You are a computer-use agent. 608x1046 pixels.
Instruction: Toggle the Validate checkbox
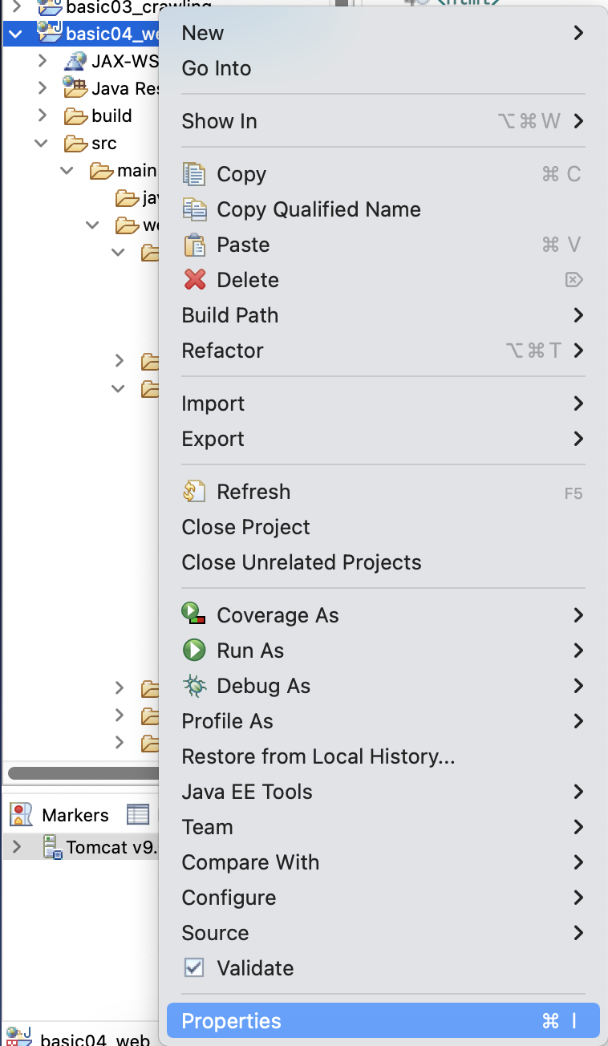point(194,968)
